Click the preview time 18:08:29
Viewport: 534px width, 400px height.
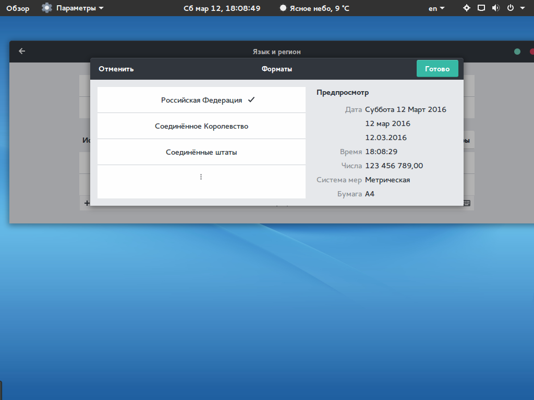[x=381, y=152]
